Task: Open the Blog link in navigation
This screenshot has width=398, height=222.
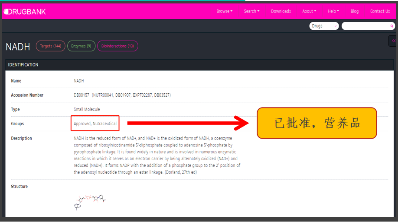Action: pyautogui.click(x=355, y=11)
